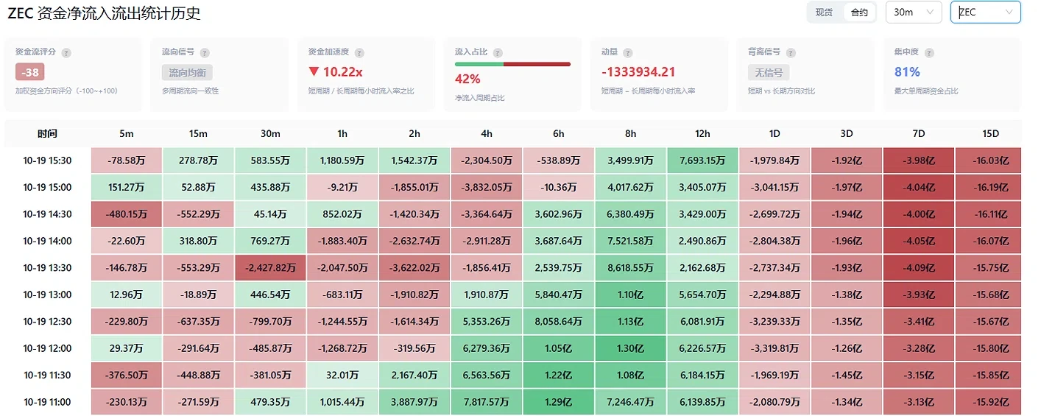Click the -1.26亿 cell
Image resolution: width=1041 pixels, height=416 pixels.
847,348
